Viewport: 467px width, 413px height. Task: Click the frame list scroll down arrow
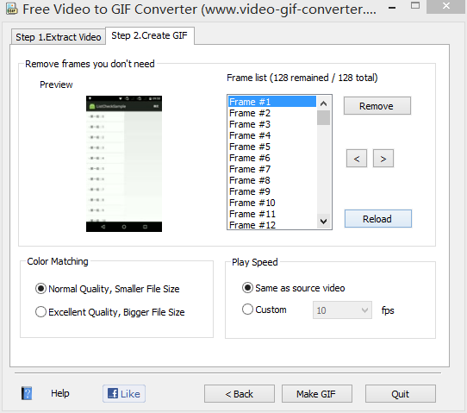tap(323, 222)
